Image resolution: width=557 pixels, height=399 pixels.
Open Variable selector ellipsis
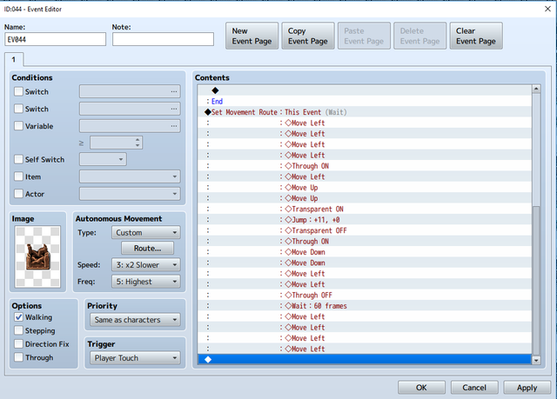point(174,126)
